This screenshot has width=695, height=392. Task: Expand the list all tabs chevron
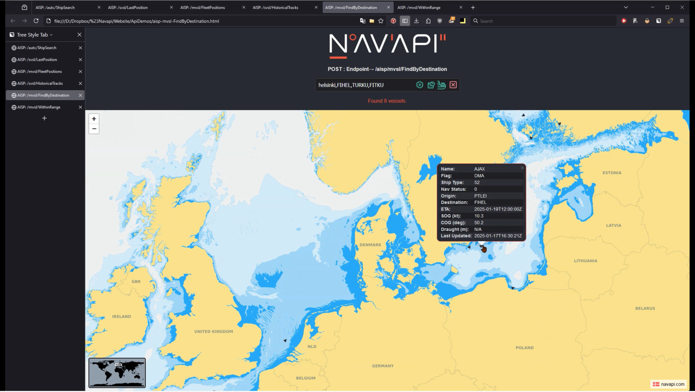pyautogui.click(x=626, y=7)
